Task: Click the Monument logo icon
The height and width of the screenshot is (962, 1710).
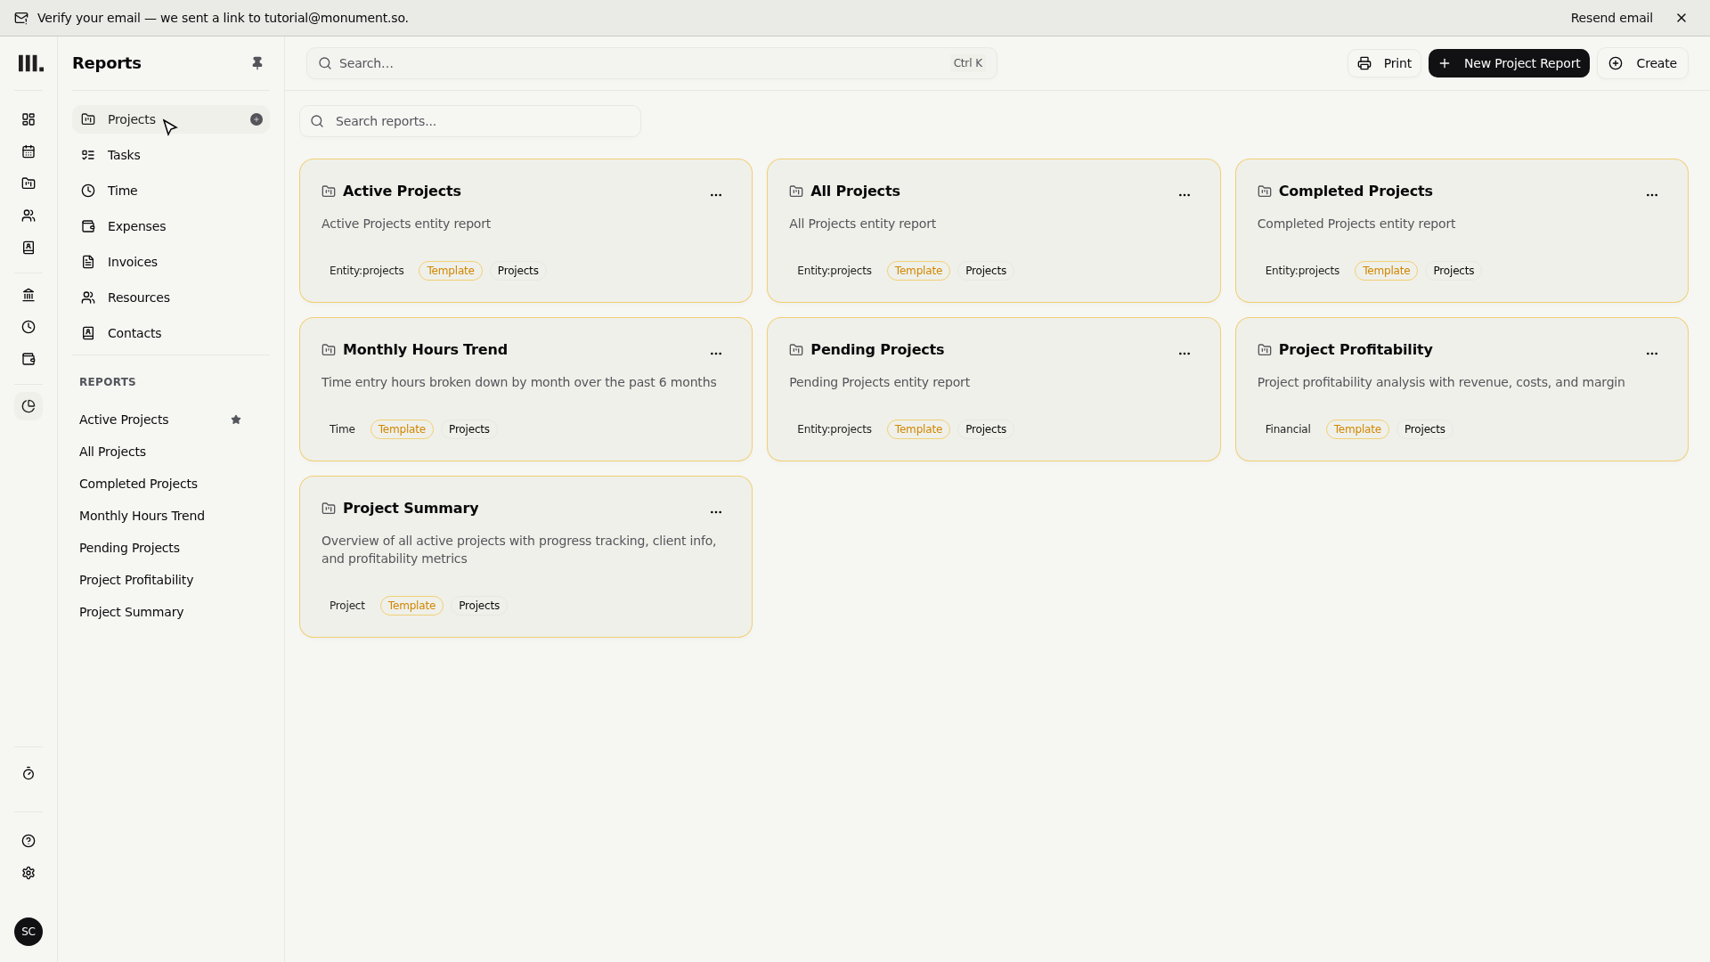Action: click(x=30, y=63)
